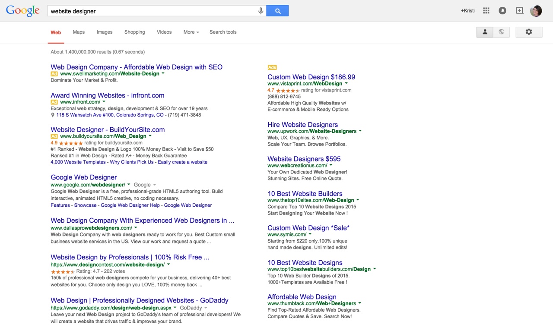Open dropdown arrow beside symis.com URL
553x328 pixels.
coord(310,234)
